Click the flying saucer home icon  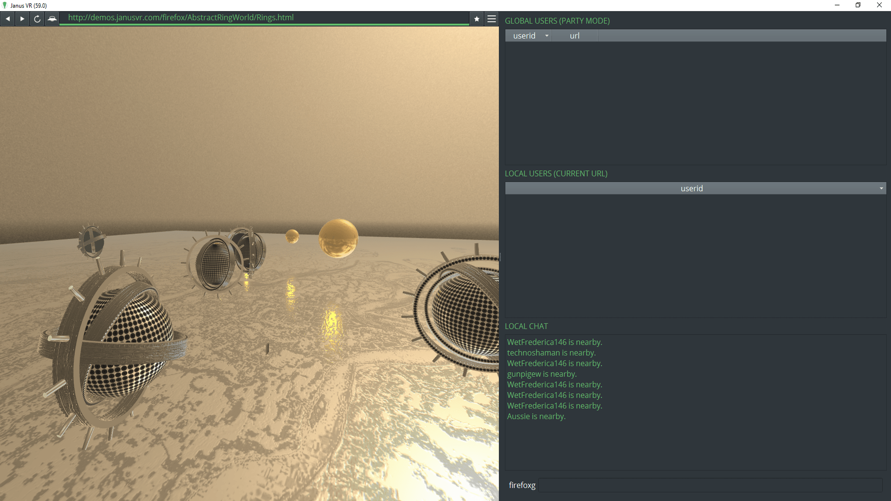click(52, 19)
